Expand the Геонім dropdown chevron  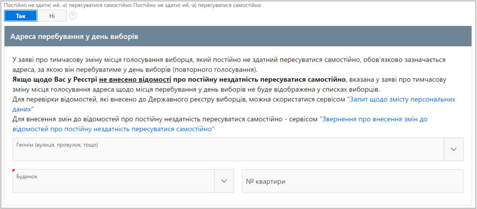tap(453, 149)
